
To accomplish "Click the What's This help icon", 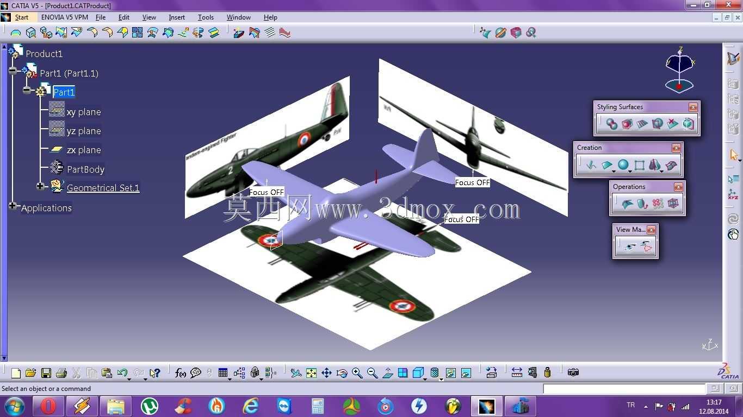I will point(155,372).
